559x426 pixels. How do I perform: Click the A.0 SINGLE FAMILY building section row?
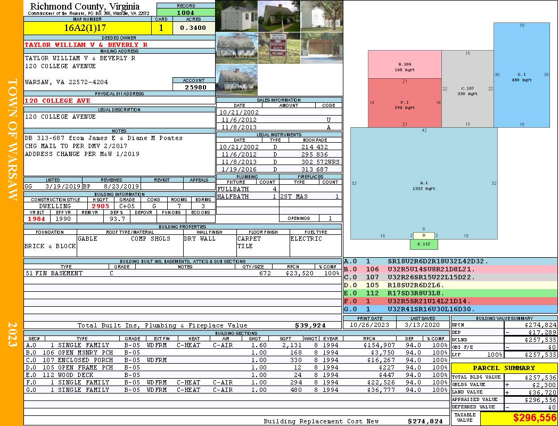(236, 345)
